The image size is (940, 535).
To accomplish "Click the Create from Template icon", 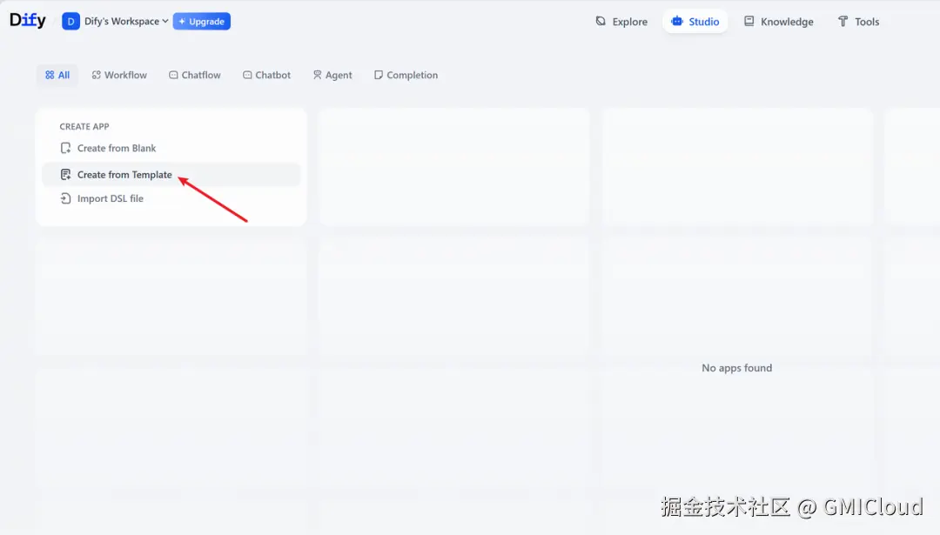I will 66,174.
